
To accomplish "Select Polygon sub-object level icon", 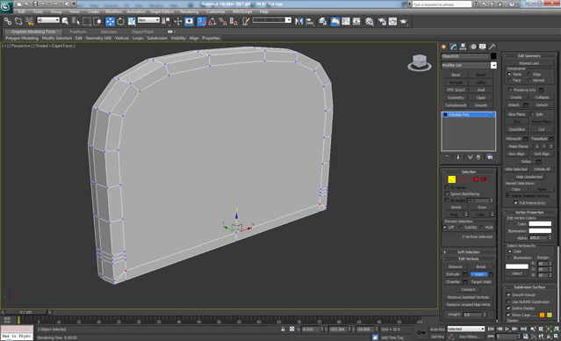I will (476, 179).
